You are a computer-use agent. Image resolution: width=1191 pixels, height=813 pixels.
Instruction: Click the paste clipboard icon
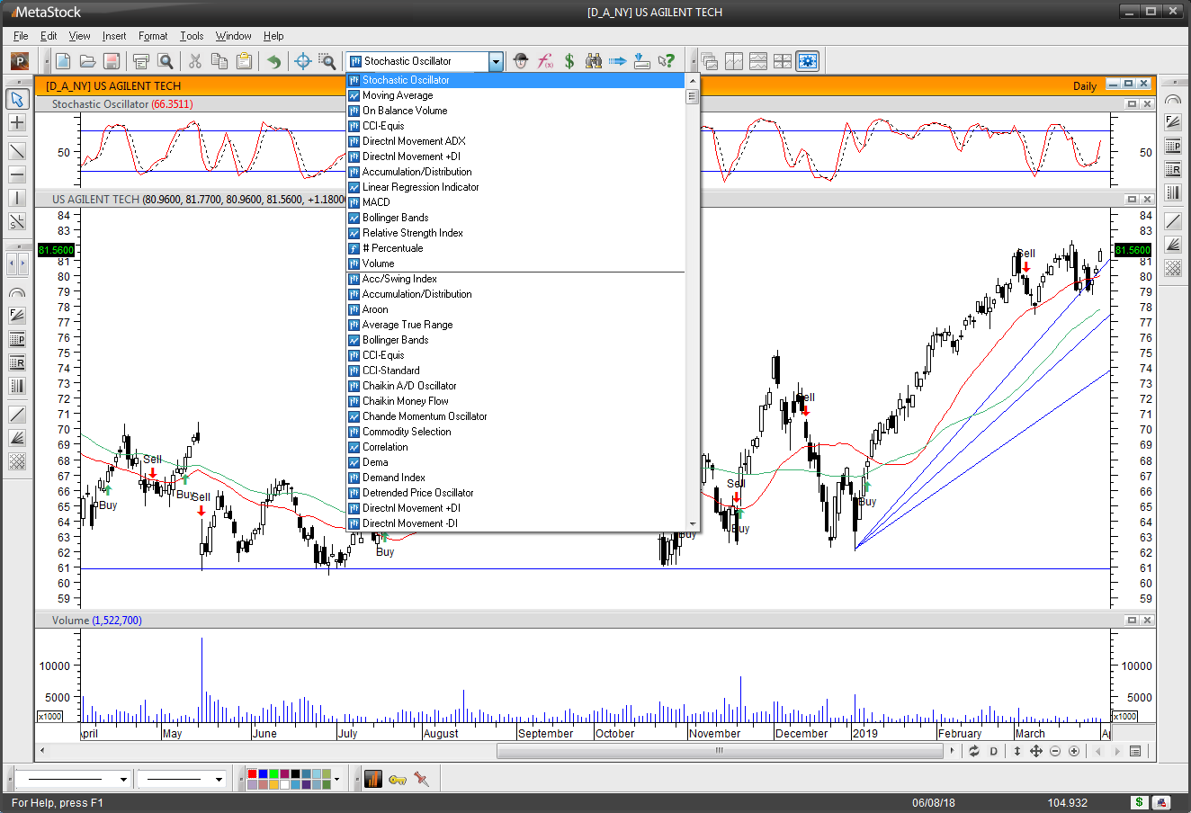tap(244, 61)
